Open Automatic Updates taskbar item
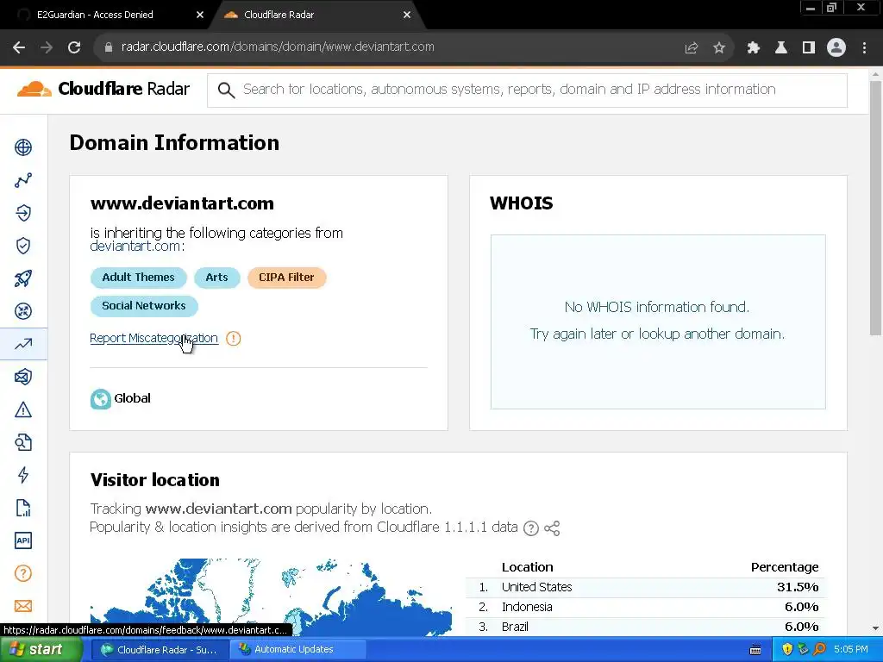Image resolution: width=883 pixels, height=662 pixels. (x=298, y=650)
